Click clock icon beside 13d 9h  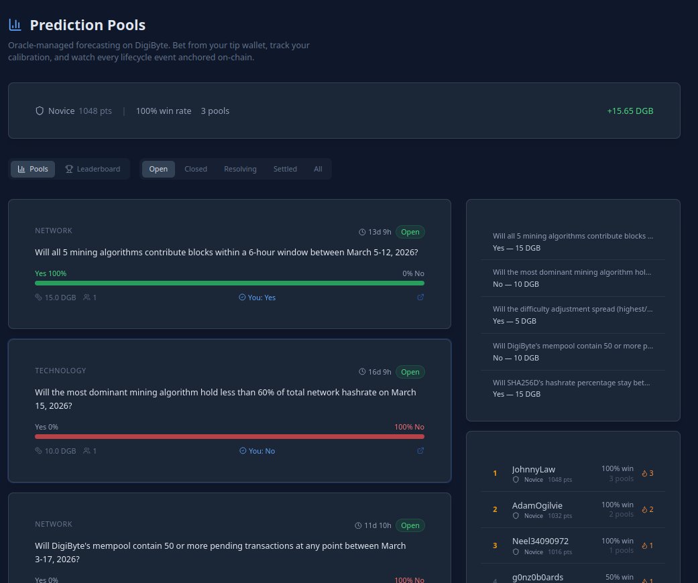[x=362, y=233]
